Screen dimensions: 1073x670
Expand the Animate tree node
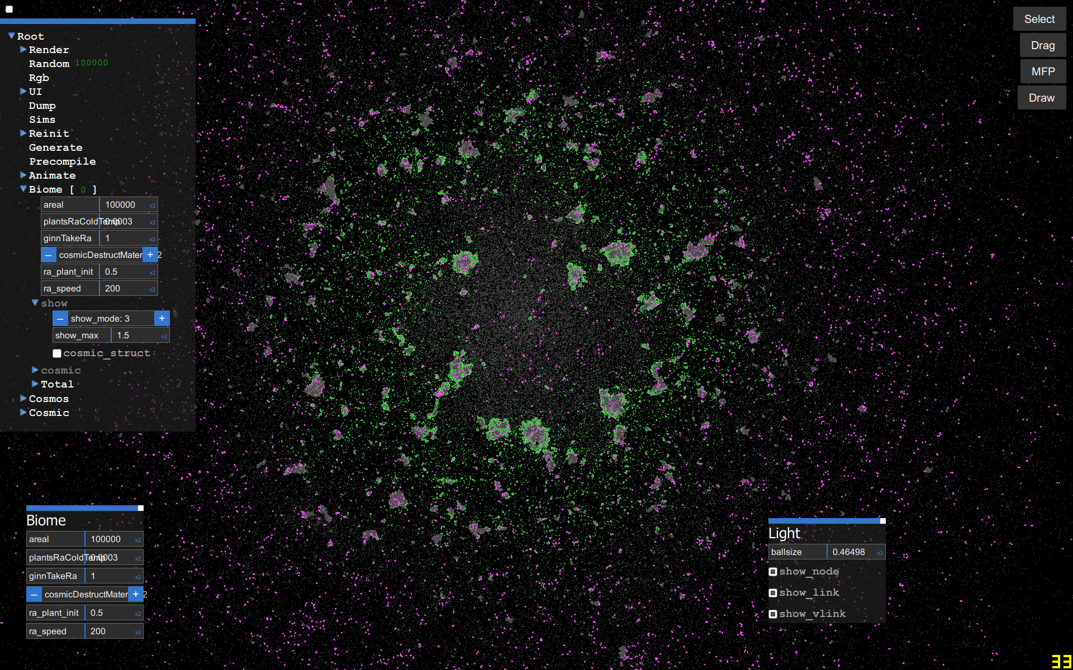pos(23,175)
